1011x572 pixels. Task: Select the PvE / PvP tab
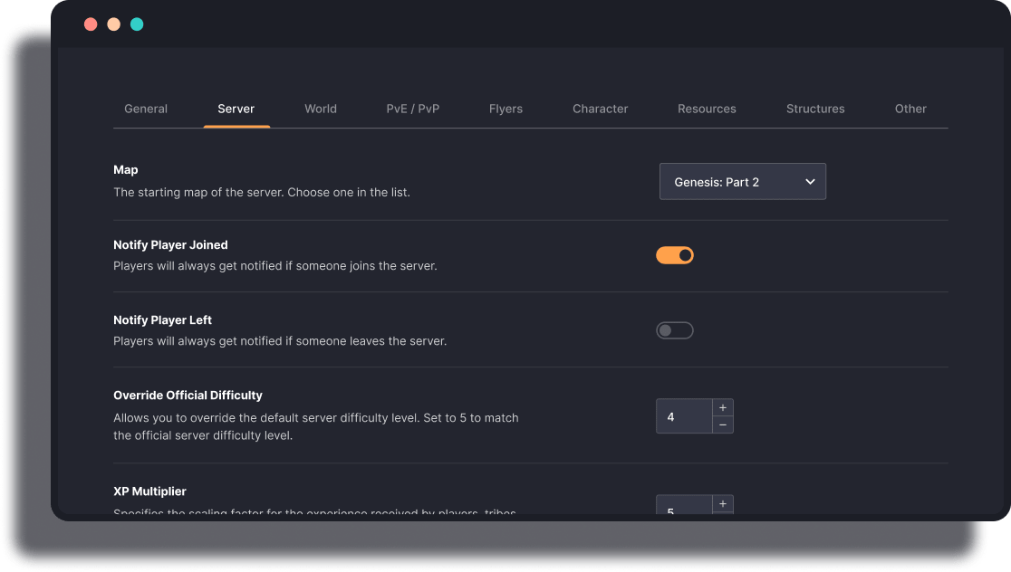point(413,108)
